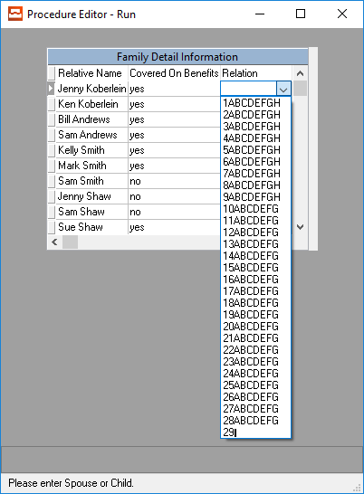Image resolution: width=364 pixels, height=494 pixels.
Task: Select 1ABCDEFGH from the dropdown list
Action: 255,103
